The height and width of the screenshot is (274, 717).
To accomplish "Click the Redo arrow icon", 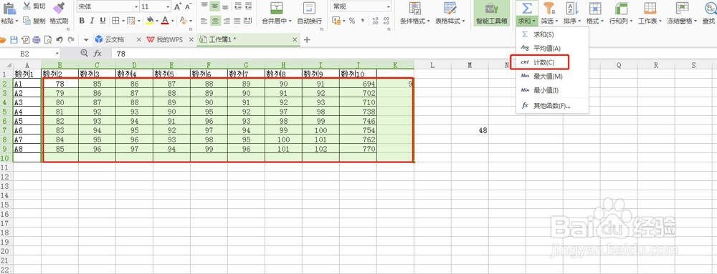I will [71, 39].
